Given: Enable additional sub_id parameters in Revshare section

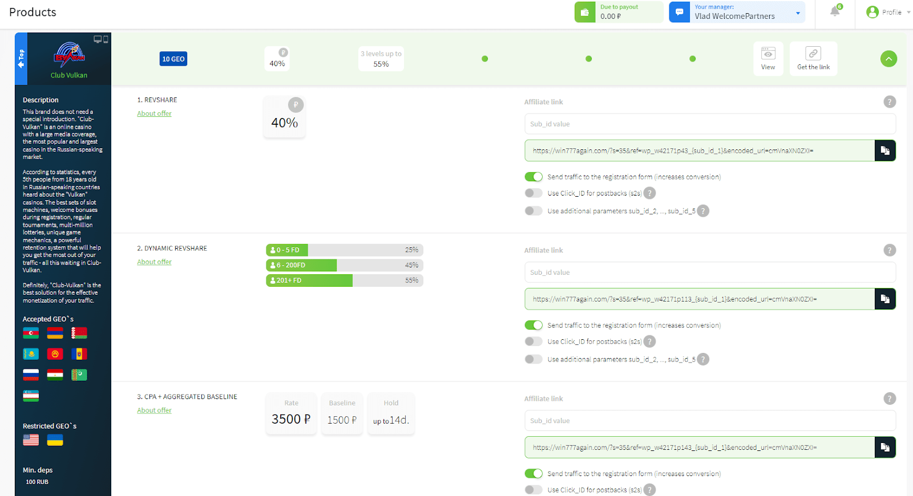Looking at the screenshot, I should pyautogui.click(x=534, y=211).
